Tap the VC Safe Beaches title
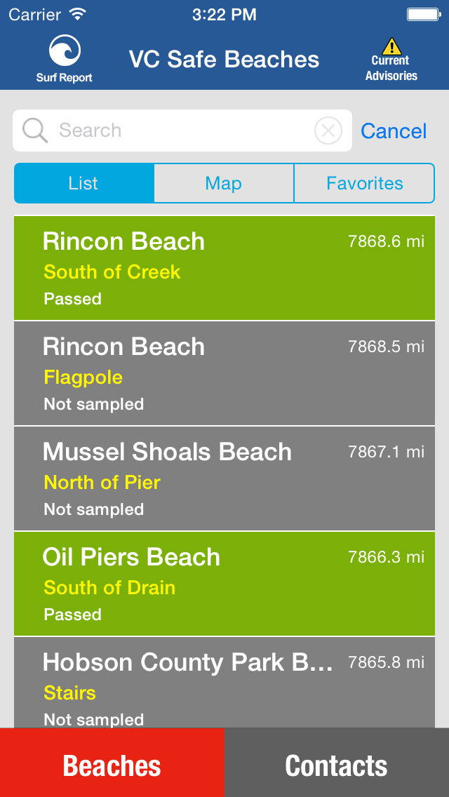This screenshot has height=797, width=449. point(224,60)
